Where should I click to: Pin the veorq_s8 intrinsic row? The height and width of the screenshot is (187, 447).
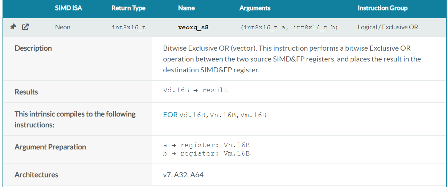pyautogui.click(x=13, y=27)
